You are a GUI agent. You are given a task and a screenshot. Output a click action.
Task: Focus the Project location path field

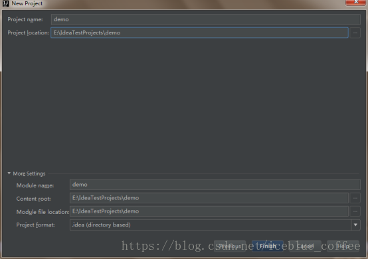pos(199,32)
